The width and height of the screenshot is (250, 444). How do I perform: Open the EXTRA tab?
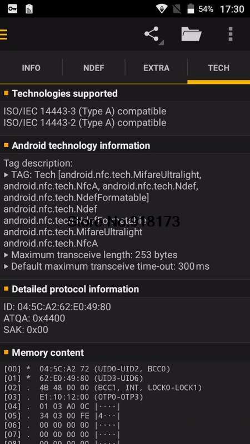pos(157,68)
